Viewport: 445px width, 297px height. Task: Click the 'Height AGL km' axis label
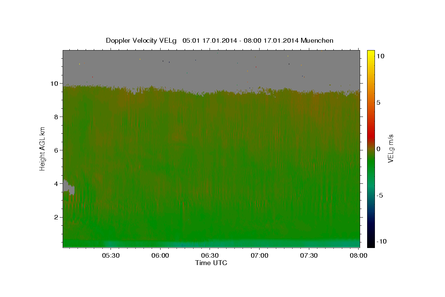(x=42, y=148)
